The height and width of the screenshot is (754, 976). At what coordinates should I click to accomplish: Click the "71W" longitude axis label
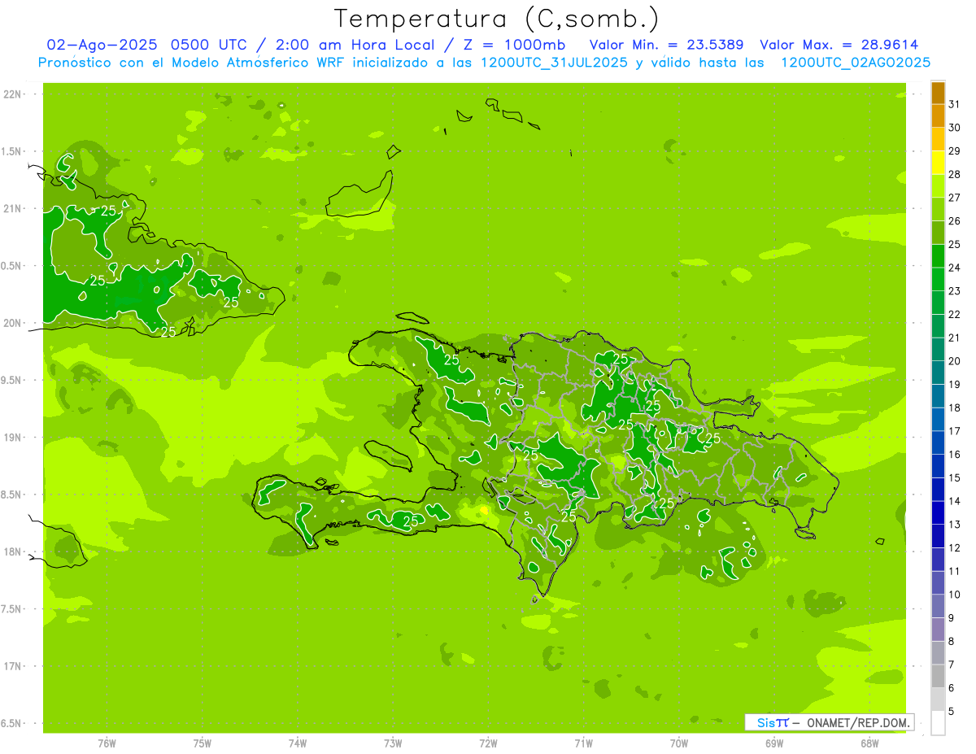(x=583, y=743)
